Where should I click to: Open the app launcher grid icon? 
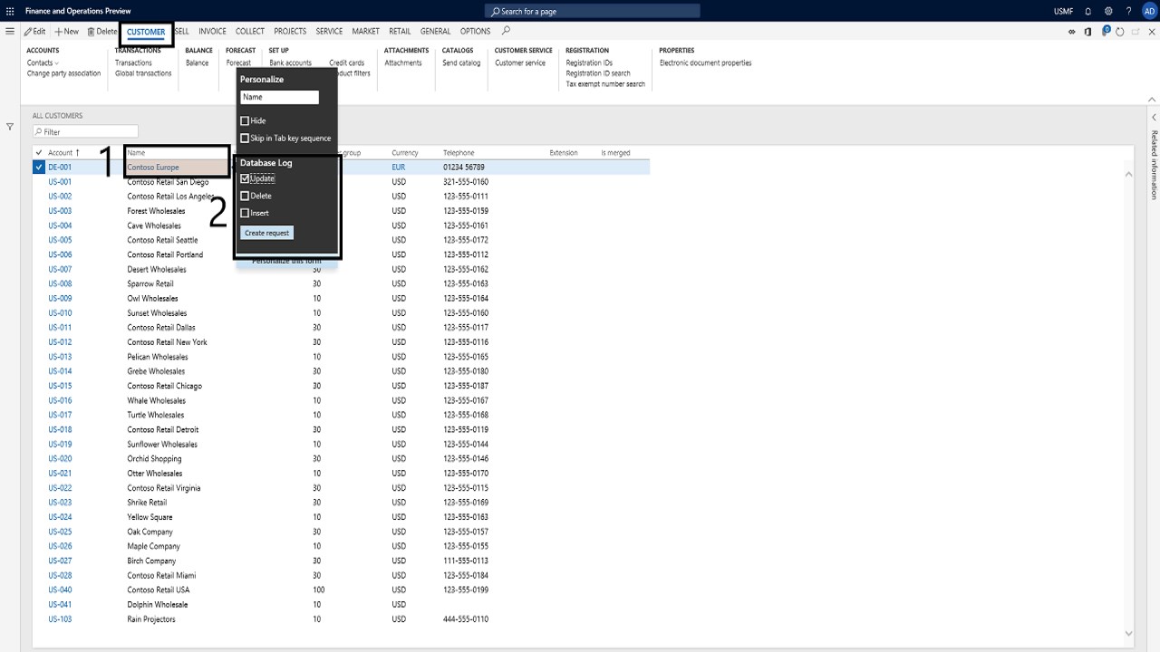[10, 11]
